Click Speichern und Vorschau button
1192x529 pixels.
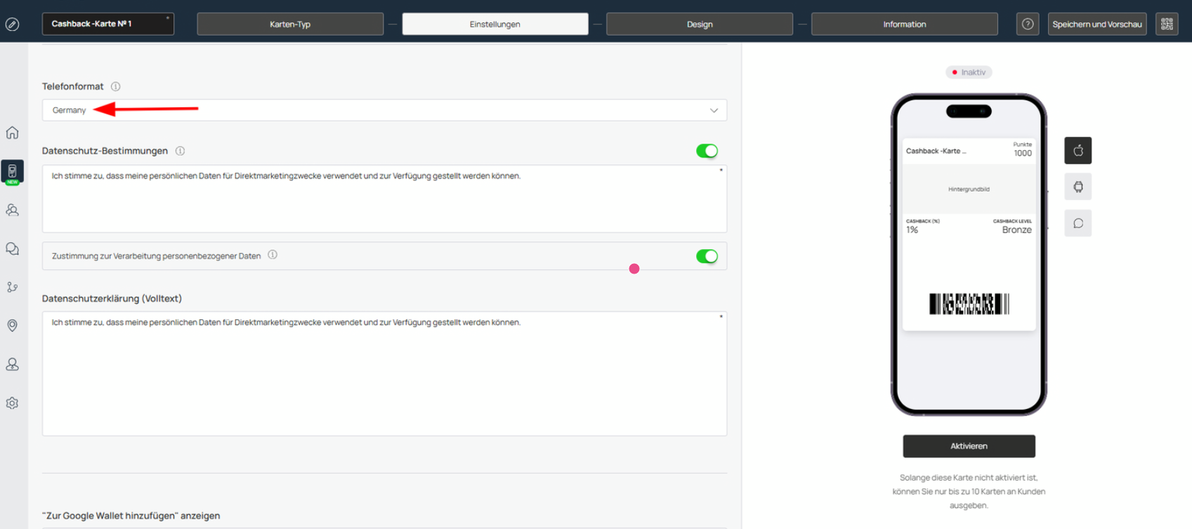(x=1096, y=24)
